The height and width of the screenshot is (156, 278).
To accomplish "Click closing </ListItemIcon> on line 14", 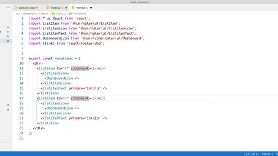I will pos(56,83).
